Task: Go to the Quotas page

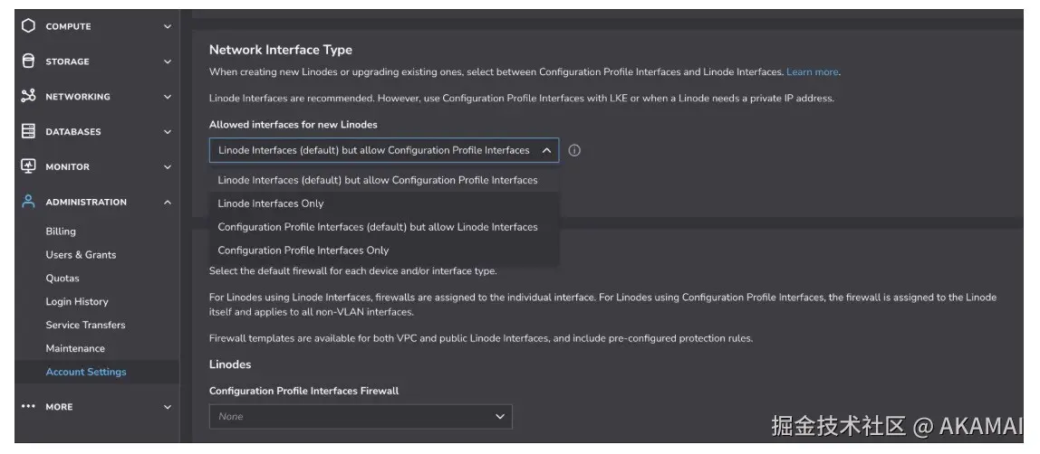Action: (x=63, y=278)
